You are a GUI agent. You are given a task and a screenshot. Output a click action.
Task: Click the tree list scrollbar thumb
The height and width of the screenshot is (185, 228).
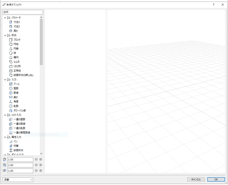pyautogui.click(x=41, y=42)
